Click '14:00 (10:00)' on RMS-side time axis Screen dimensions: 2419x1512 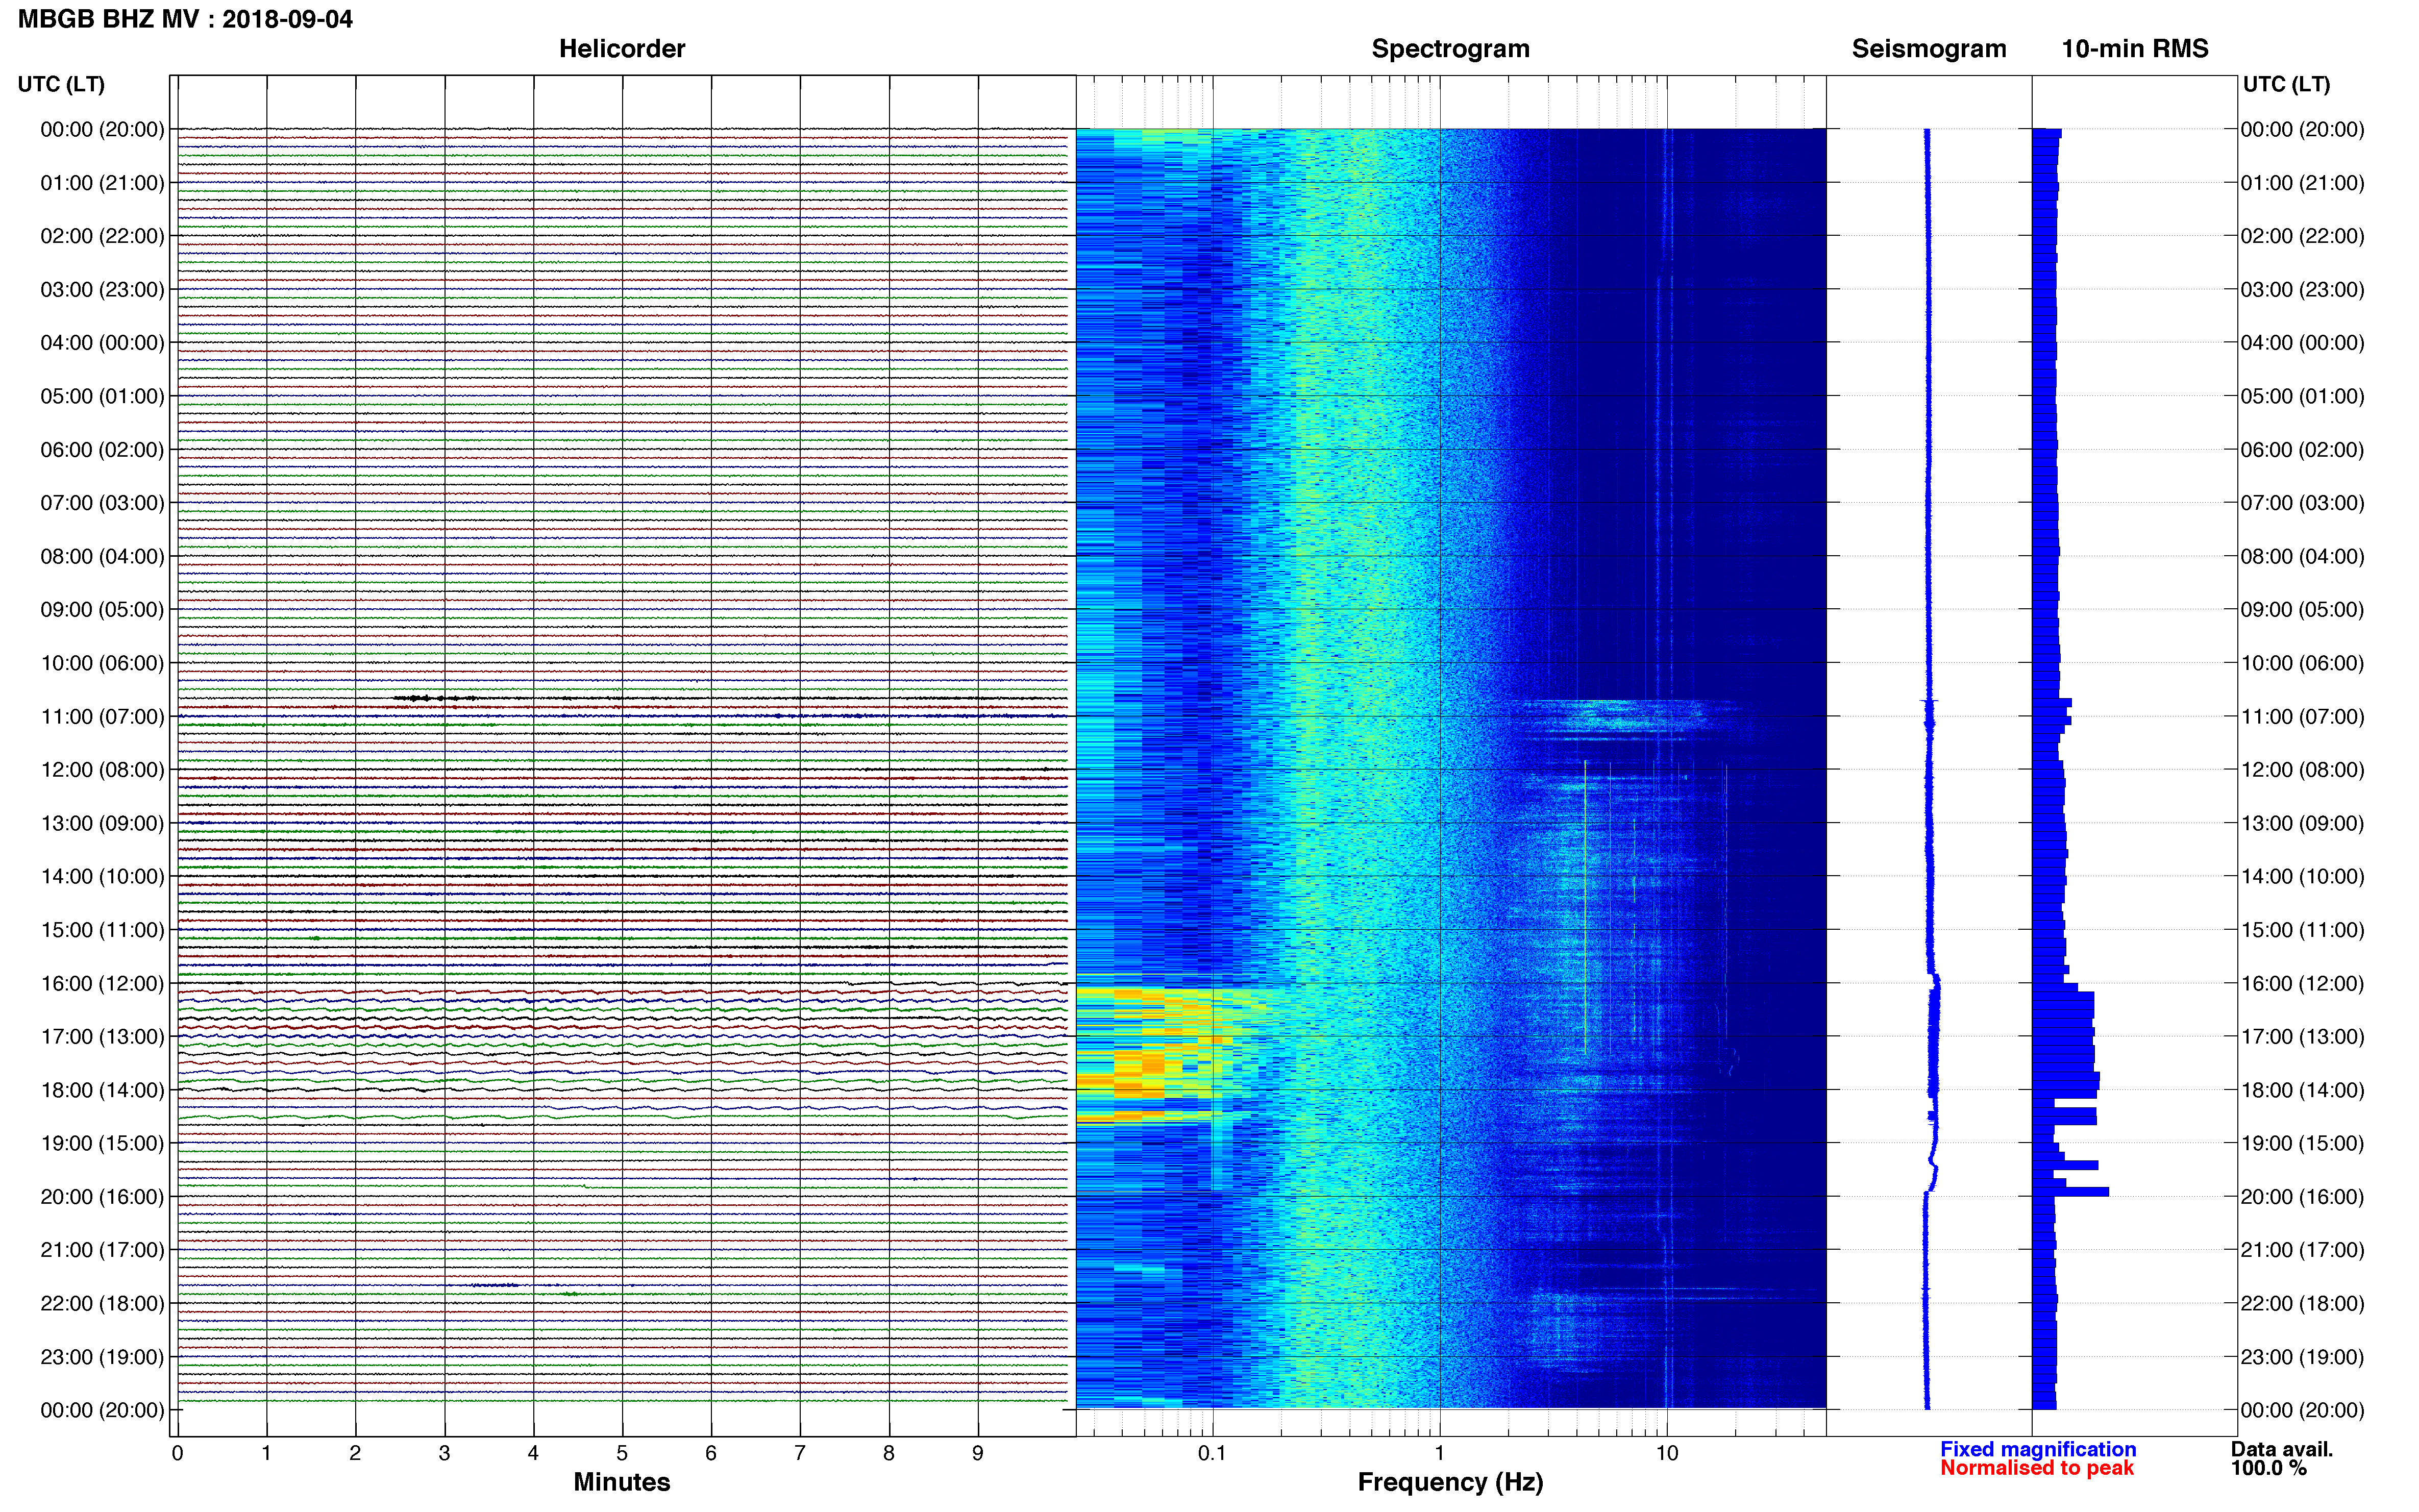point(2302,877)
